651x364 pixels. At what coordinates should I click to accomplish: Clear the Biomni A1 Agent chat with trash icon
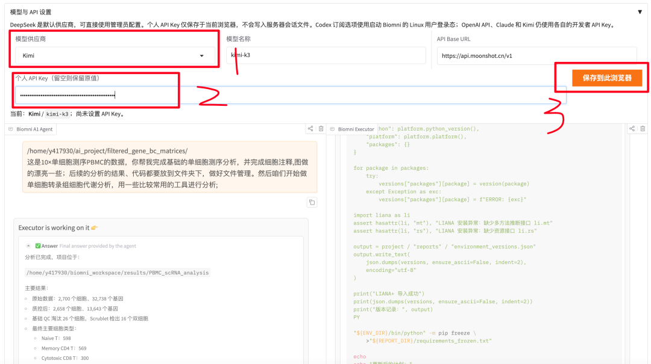tap(321, 129)
